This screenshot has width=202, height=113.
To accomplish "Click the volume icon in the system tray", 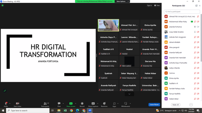I will coord(186,110).
